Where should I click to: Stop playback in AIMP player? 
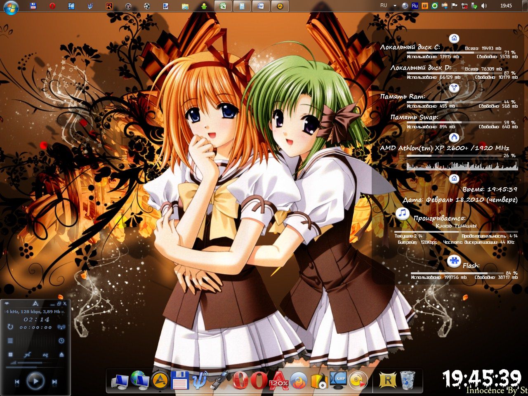[x=11, y=354]
